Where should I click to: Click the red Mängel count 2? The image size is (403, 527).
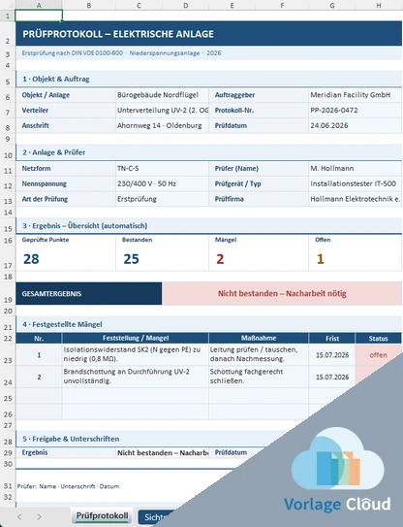pyautogui.click(x=220, y=259)
